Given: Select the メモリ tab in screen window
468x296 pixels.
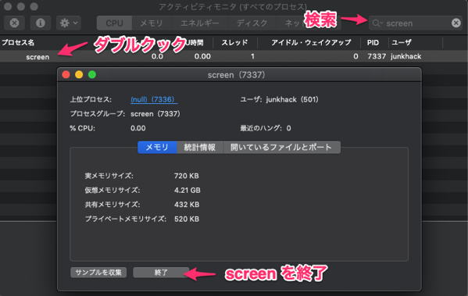Looking at the screenshot, I should click(157, 147).
